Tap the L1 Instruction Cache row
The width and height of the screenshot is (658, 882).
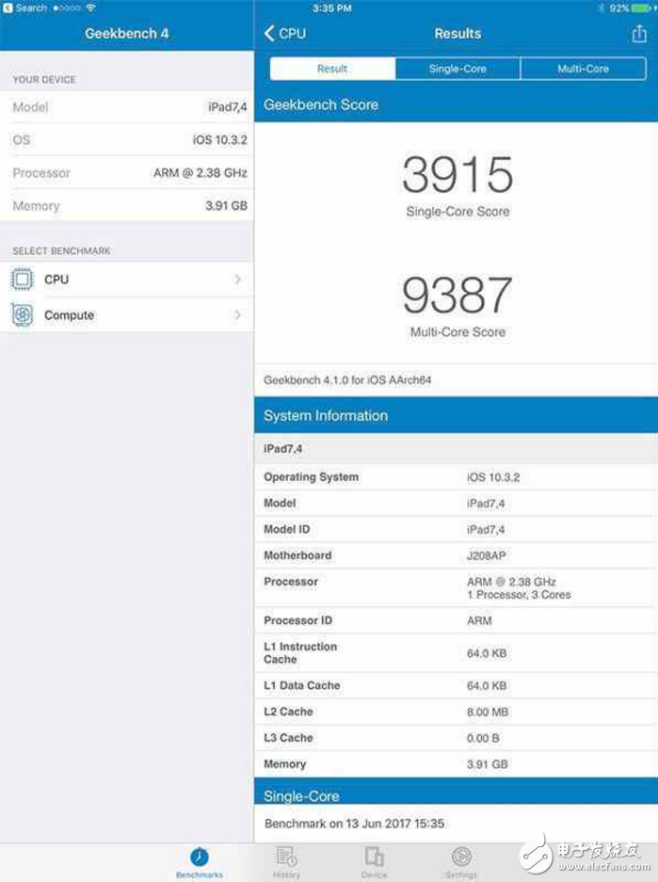pyautogui.click(x=457, y=653)
